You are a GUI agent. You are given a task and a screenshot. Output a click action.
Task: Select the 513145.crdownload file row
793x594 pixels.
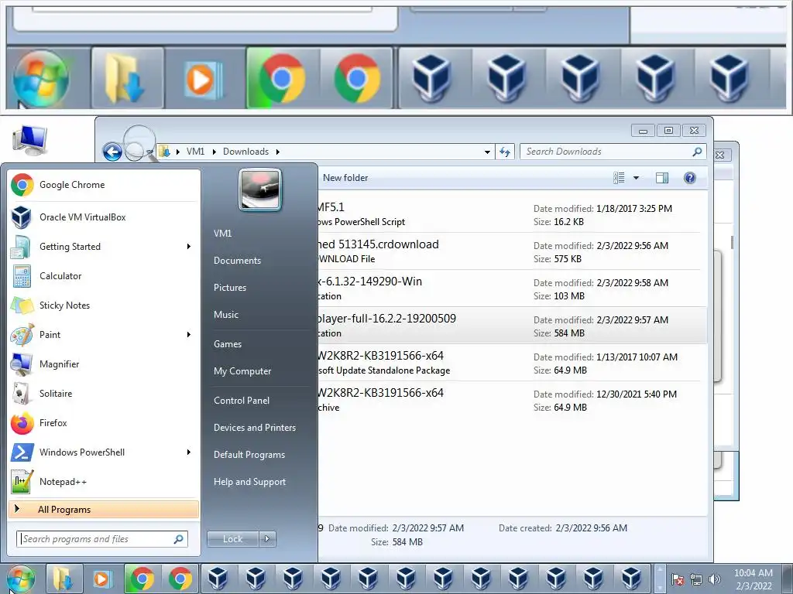point(513,251)
